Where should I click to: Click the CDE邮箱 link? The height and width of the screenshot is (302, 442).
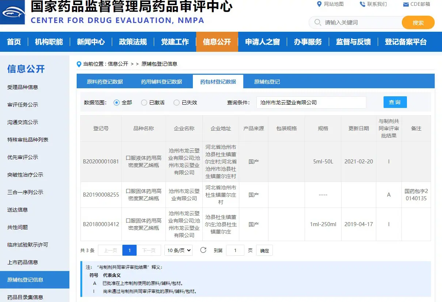tap(420, 4)
